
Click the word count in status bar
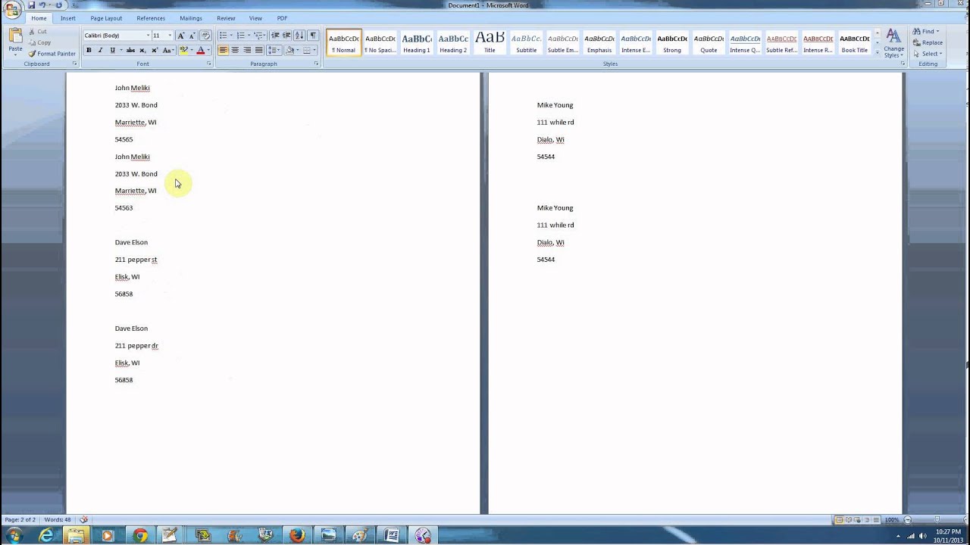(58, 520)
